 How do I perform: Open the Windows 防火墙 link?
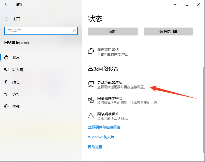tap(101, 137)
